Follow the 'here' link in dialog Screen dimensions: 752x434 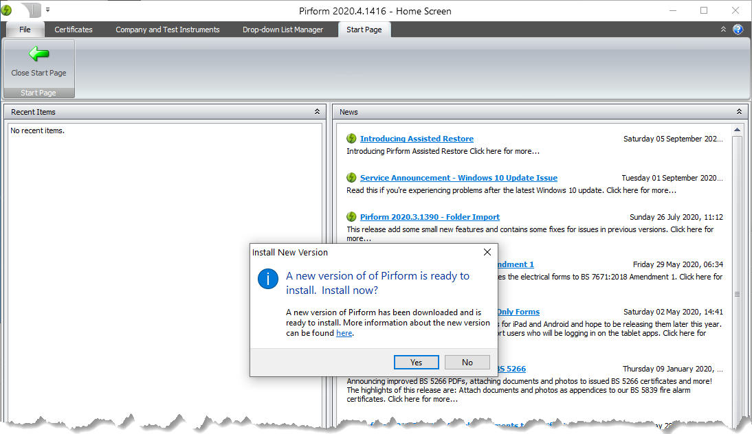tap(344, 333)
